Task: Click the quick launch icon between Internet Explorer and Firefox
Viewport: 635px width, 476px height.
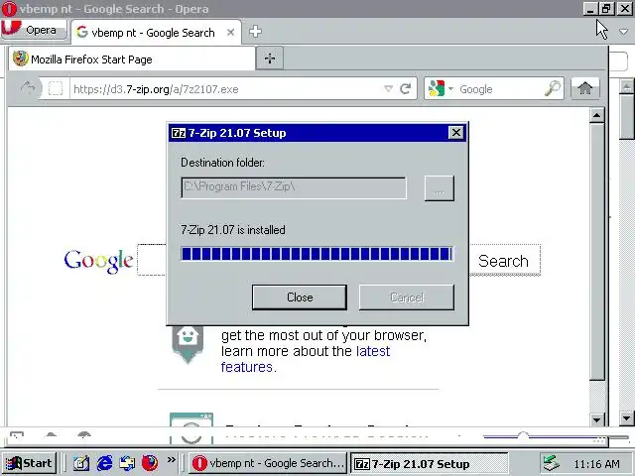Action: coord(127,463)
